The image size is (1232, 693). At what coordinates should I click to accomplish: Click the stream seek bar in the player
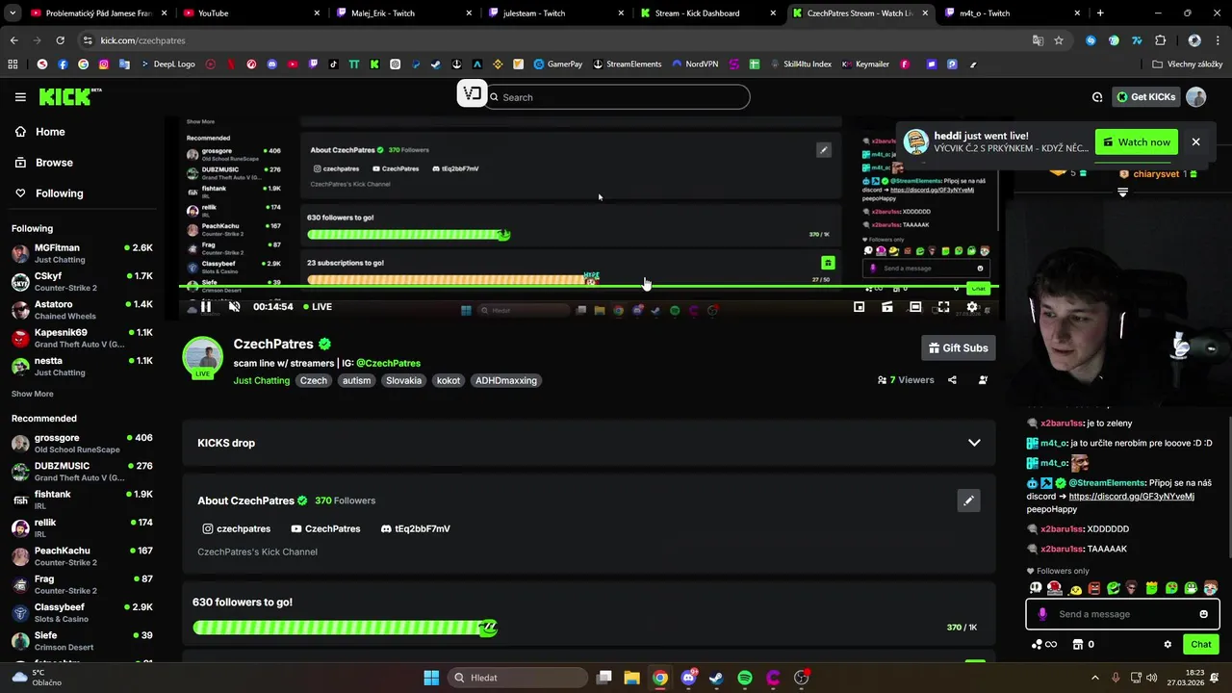coord(588,287)
